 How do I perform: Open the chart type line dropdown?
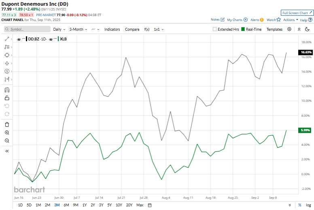point(95,29)
